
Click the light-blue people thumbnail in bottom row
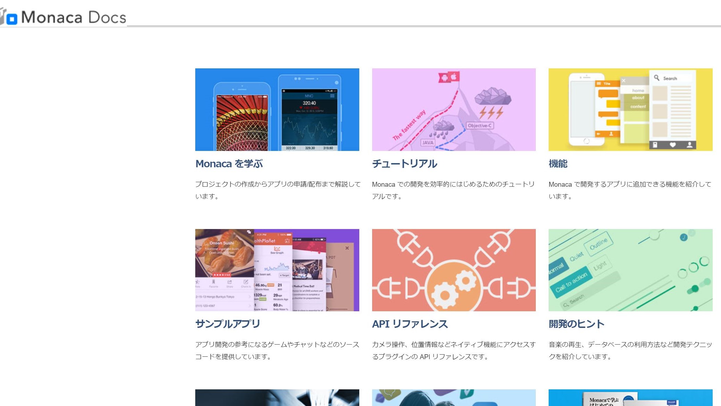pyautogui.click(x=454, y=398)
